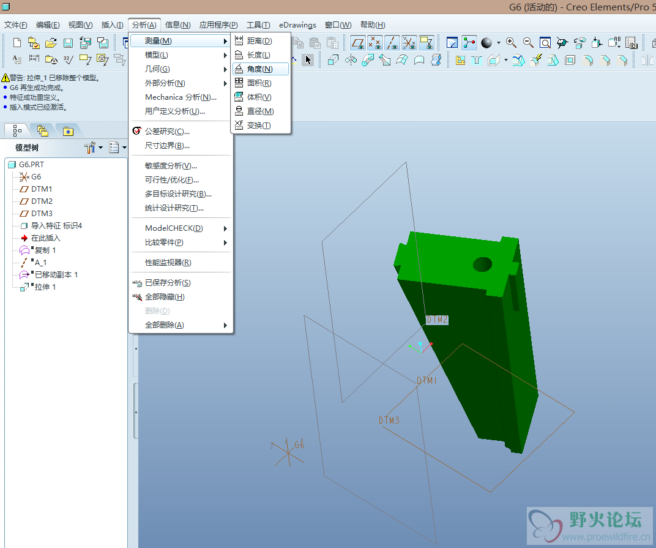Click the Extrude tool icon
The width and height of the screenshot is (656, 548).
[x=334, y=60]
